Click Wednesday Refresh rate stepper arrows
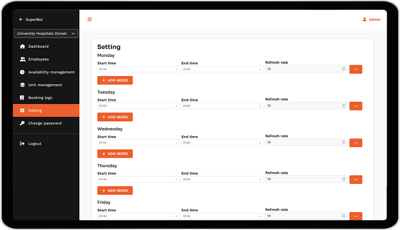Image resolution: width=400 pixels, height=230 pixels. point(344,142)
